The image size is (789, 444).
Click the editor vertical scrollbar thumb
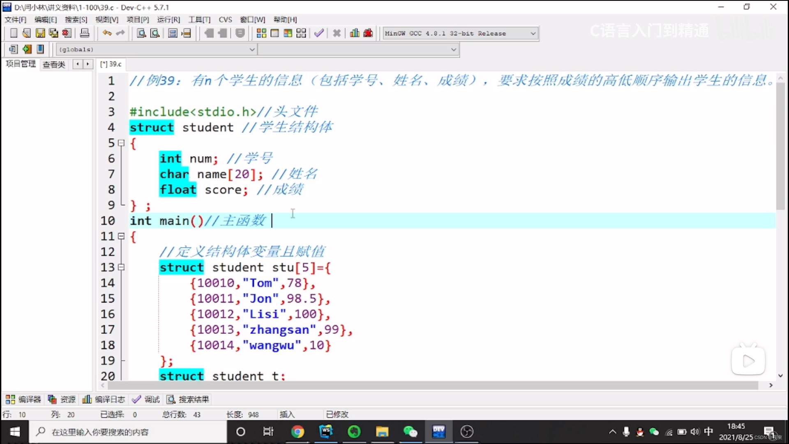tap(780, 146)
